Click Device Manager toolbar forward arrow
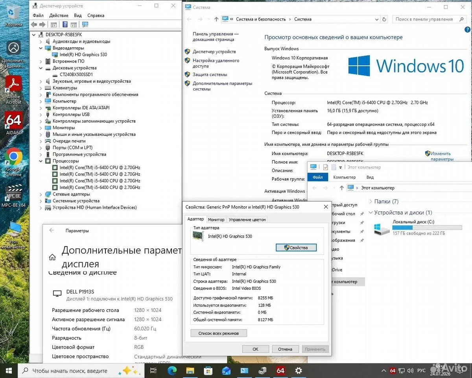The height and width of the screenshot is (378, 472). tap(42, 24)
